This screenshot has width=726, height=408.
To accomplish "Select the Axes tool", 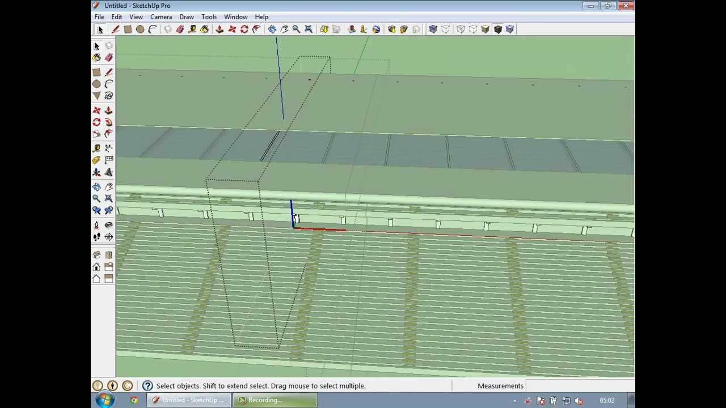I will 96,173.
